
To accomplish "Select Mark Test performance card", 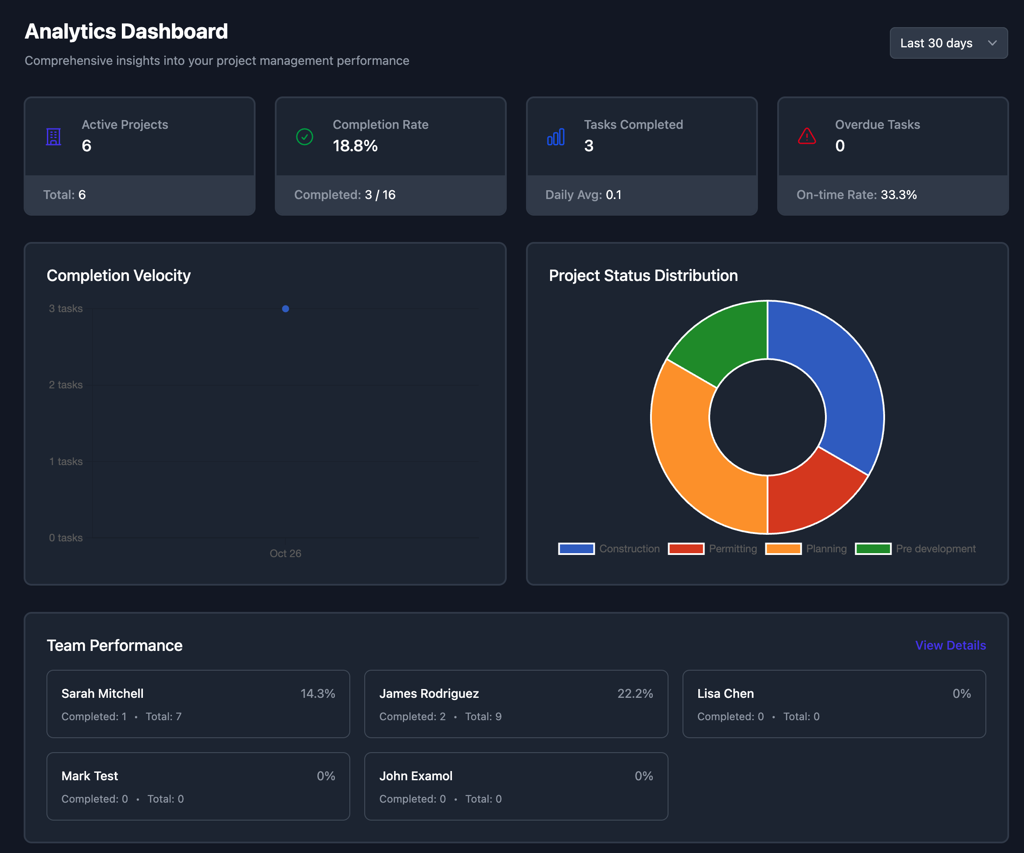I will point(198,786).
